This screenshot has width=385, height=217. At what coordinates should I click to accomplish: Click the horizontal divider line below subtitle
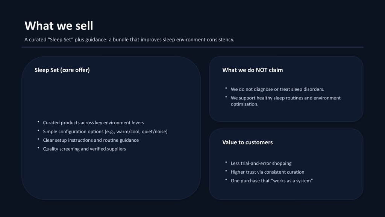192,47
